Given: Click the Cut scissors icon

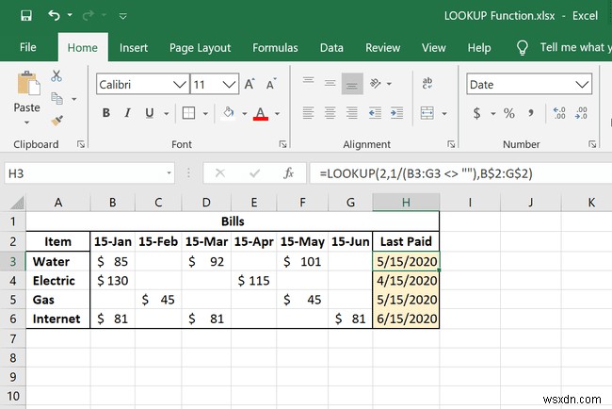Looking at the screenshot, I should pyautogui.click(x=56, y=75).
